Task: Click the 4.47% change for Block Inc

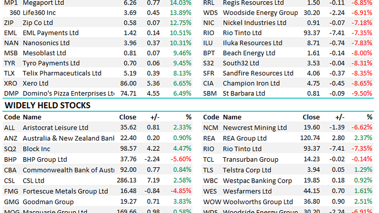Action: tap(182, 149)
